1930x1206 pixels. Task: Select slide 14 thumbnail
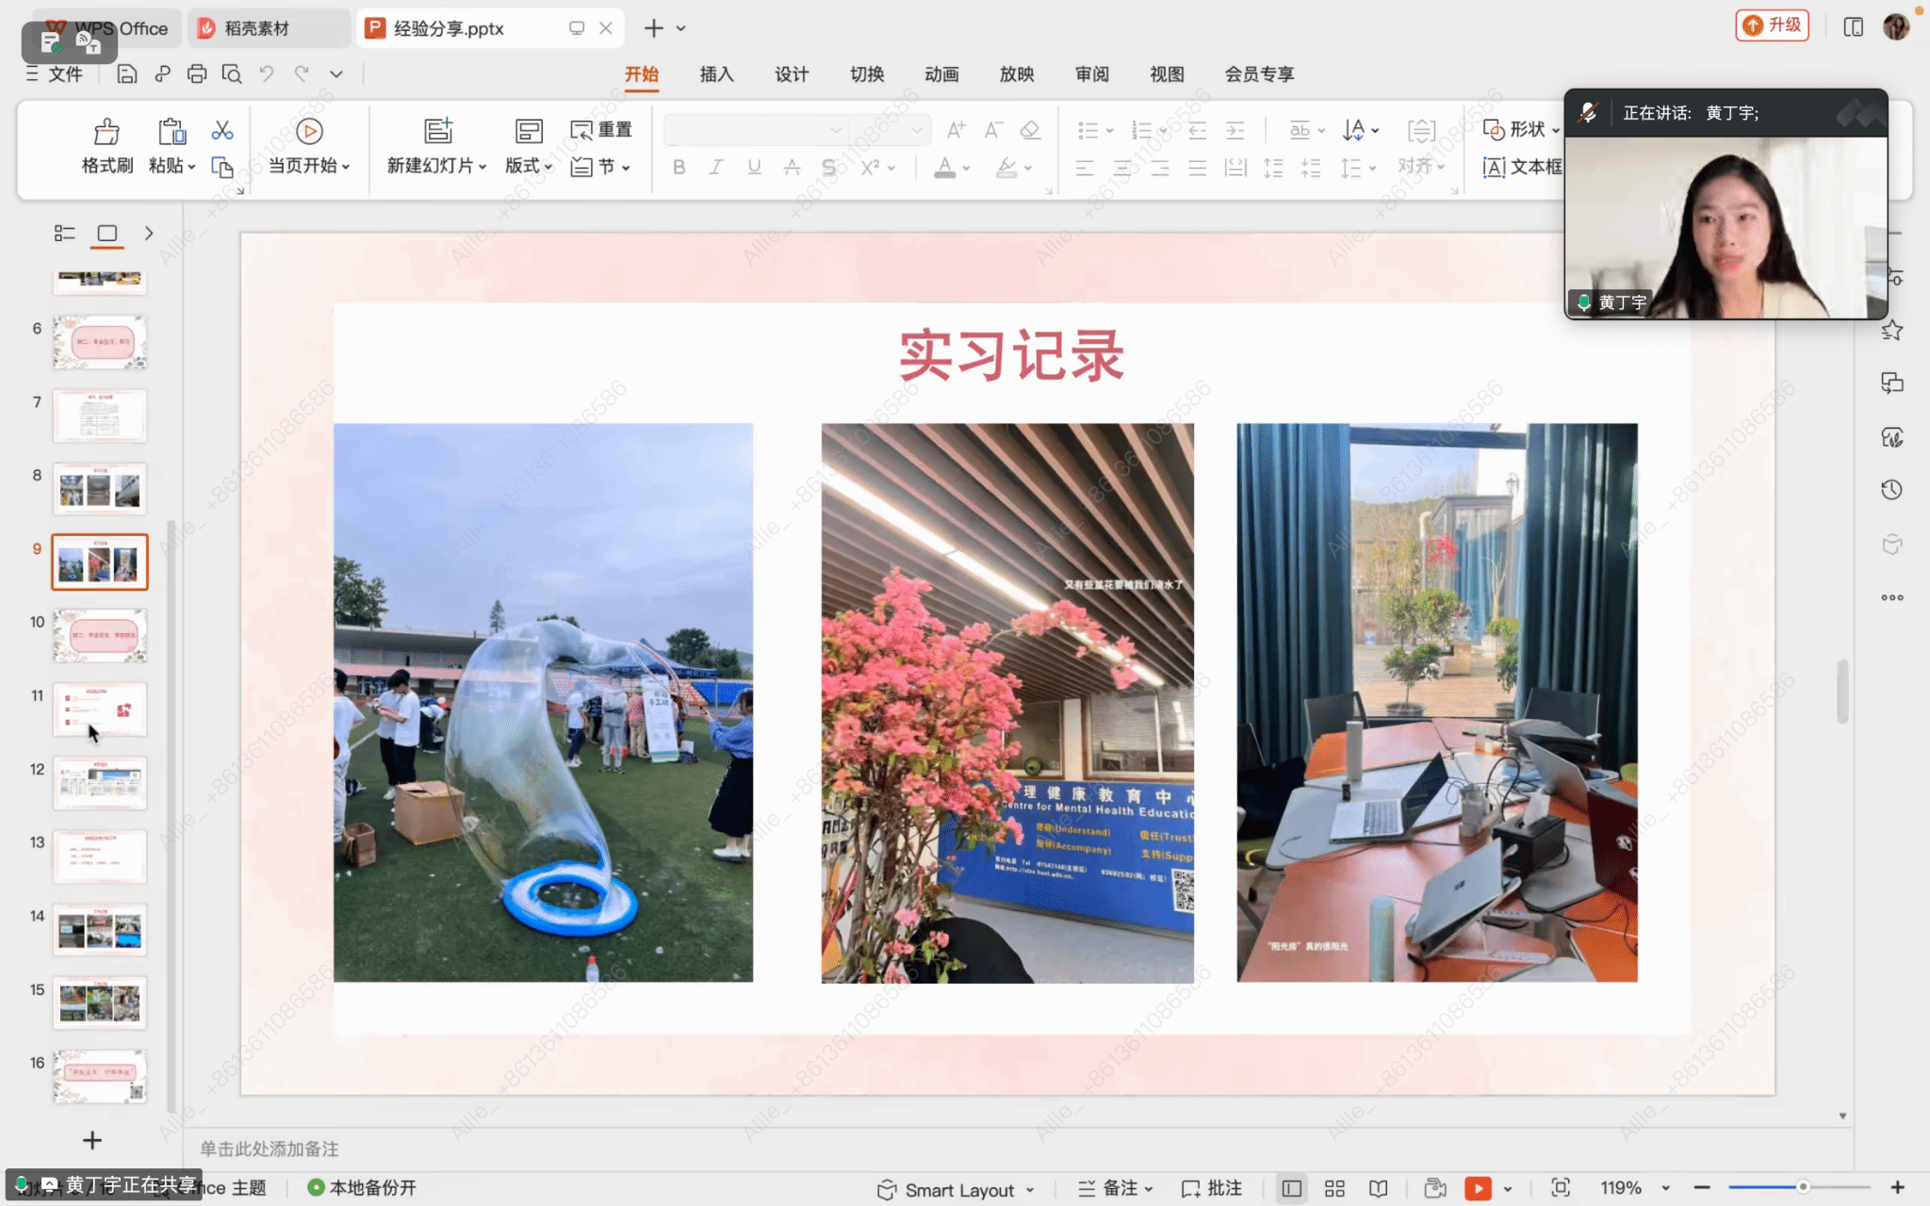100,929
